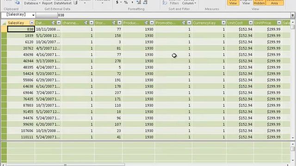Open the UnitCost column filter dropdown
Viewport: 296px width, 166px height.
pos(251,23)
